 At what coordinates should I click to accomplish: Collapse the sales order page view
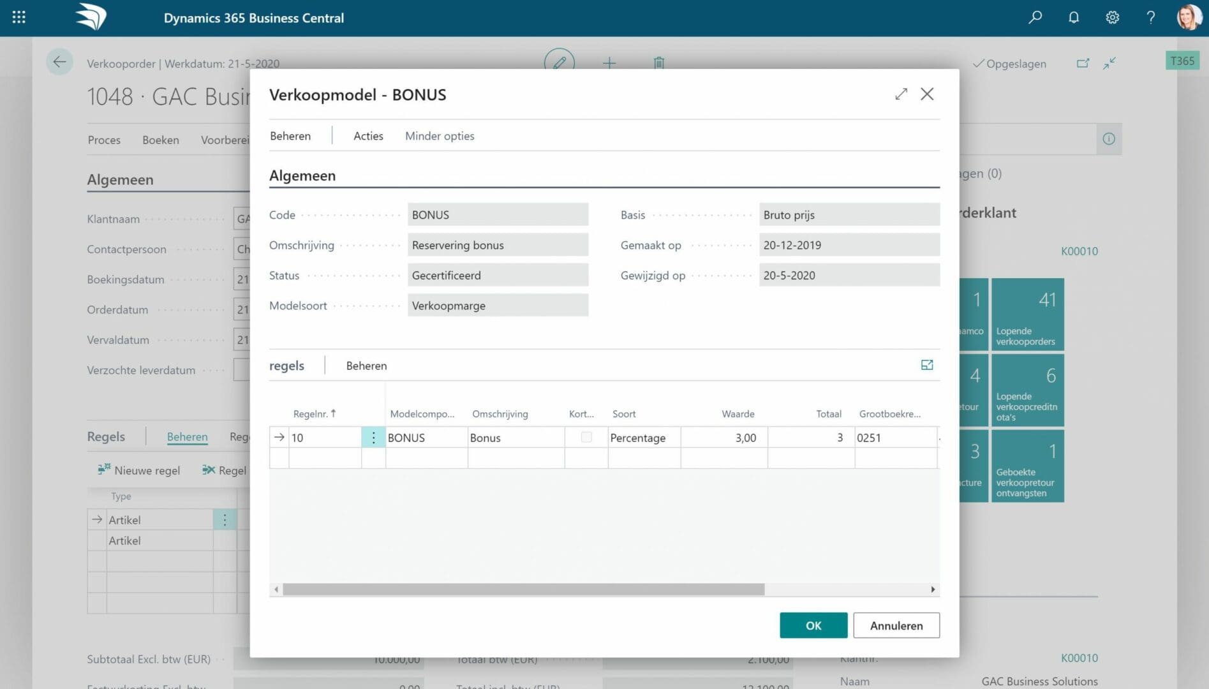click(1109, 63)
